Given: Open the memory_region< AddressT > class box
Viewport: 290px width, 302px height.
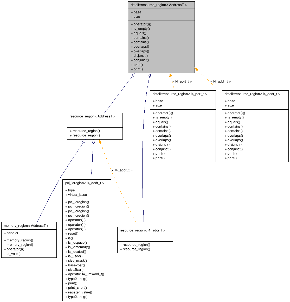Looking at the screenshot, I should tap(29, 225).
